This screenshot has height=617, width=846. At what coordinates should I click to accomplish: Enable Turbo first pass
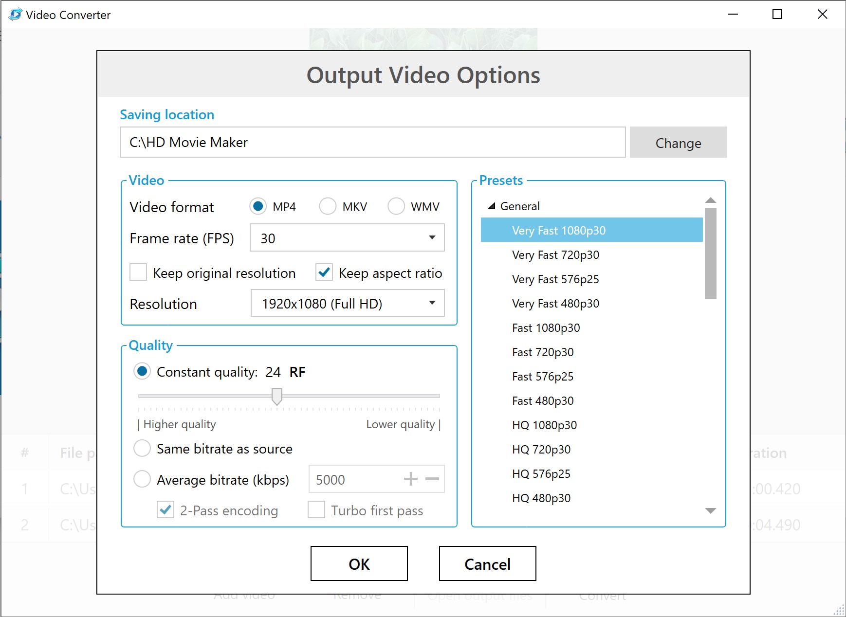[x=316, y=509]
